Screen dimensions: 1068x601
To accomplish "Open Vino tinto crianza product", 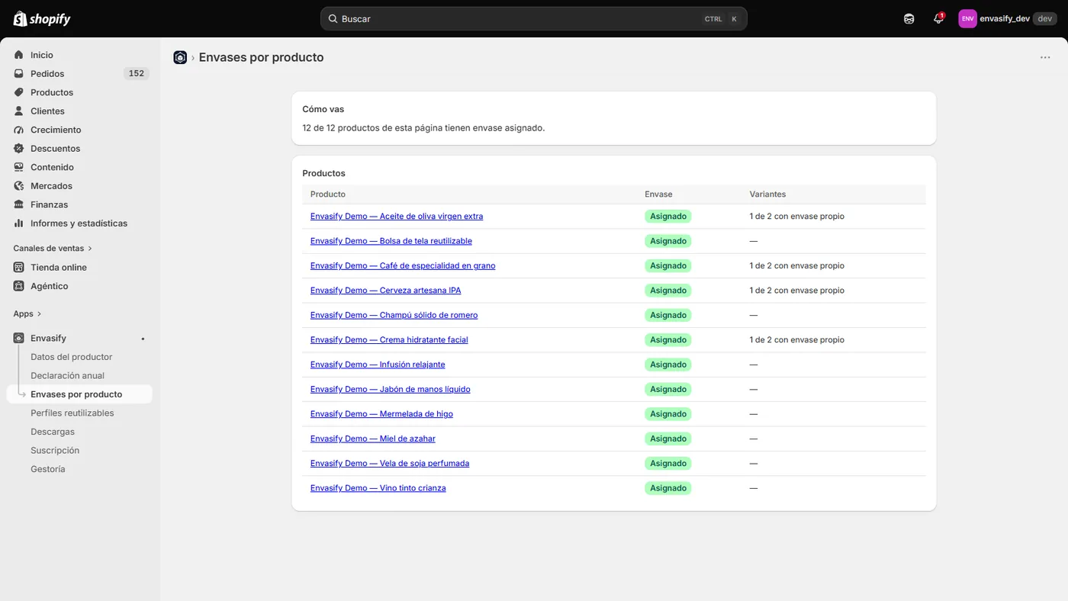I will point(378,488).
